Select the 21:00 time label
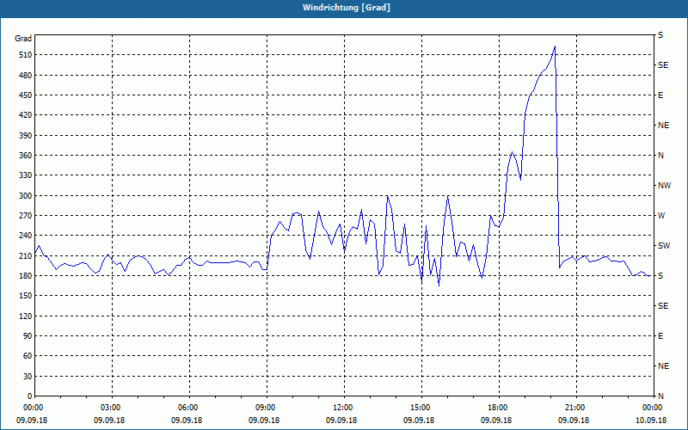The image size is (688, 430). point(574,407)
